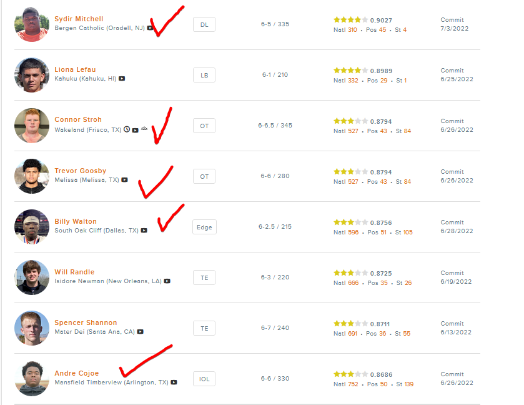The width and height of the screenshot is (524, 405).
Task: Open Liona Lefau's headshot thumbnail
Action: click(x=31, y=75)
